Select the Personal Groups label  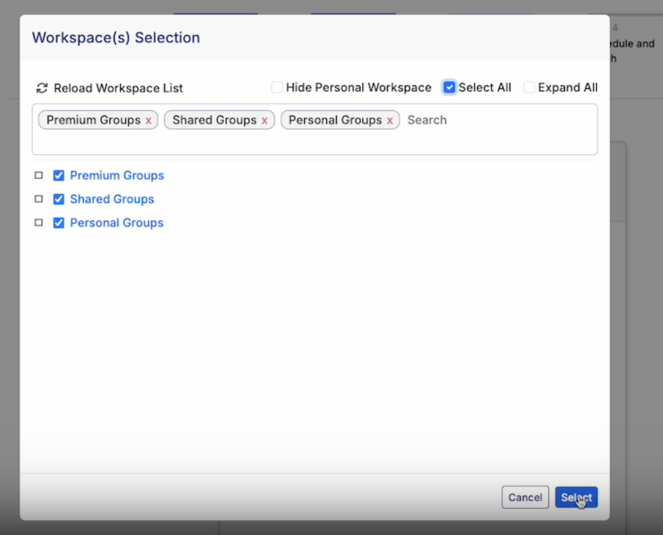tap(116, 223)
